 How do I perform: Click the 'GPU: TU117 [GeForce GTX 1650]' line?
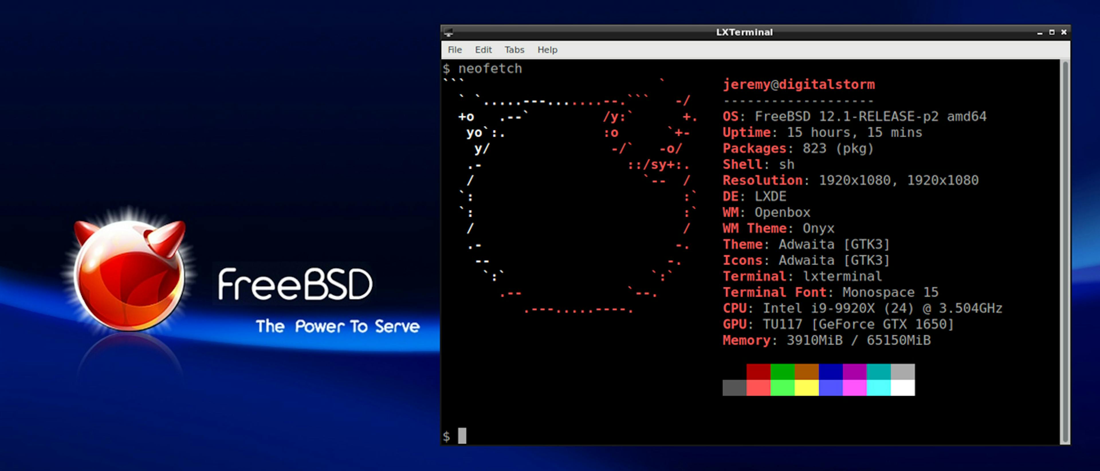pyautogui.click(x=838, y=324)
